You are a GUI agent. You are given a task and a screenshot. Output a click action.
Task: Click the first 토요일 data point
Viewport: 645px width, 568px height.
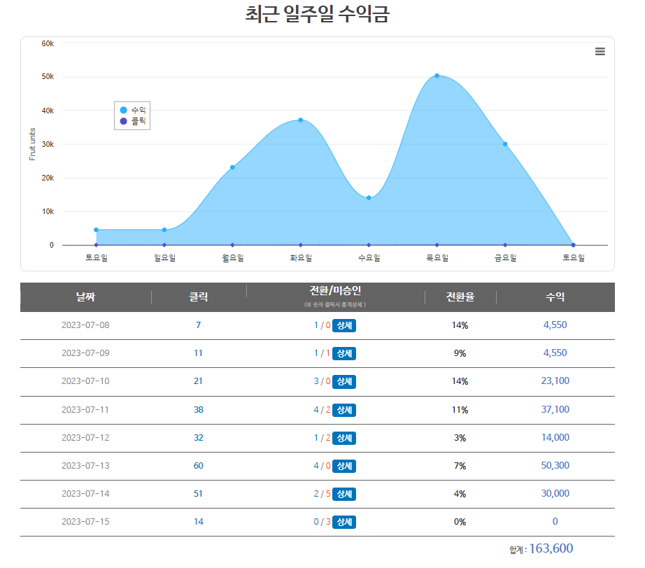(97, 229)
